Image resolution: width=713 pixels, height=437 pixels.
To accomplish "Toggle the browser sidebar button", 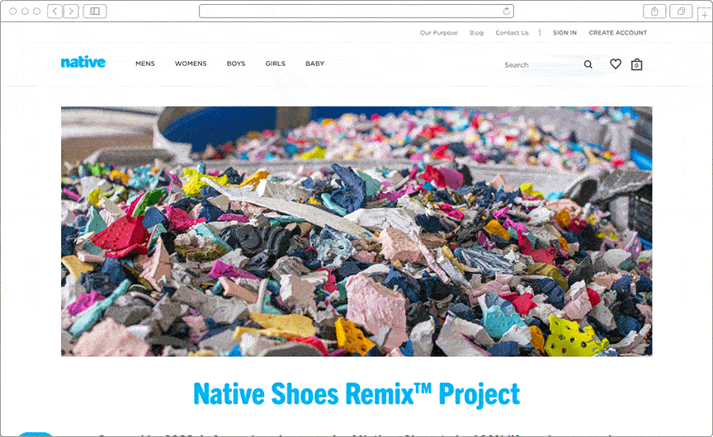I will 95,11.
